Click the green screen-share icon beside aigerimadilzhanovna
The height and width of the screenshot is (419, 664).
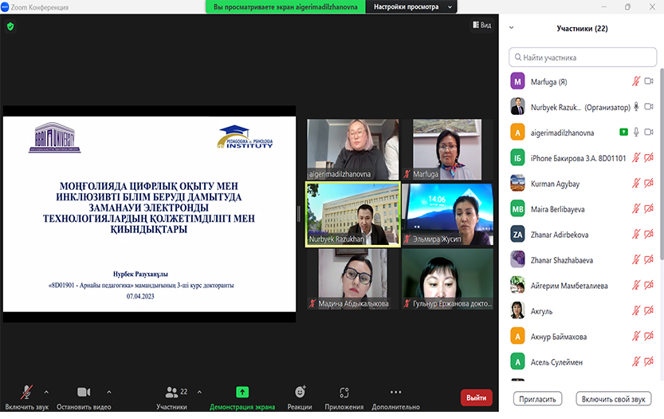click(x=623, y=132)
